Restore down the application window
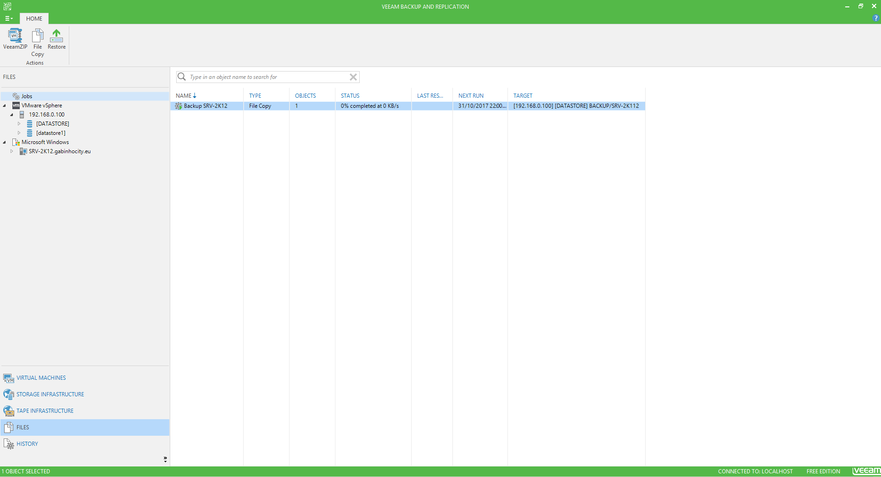The width and height of the screenshot is (881, 477). 861,6
